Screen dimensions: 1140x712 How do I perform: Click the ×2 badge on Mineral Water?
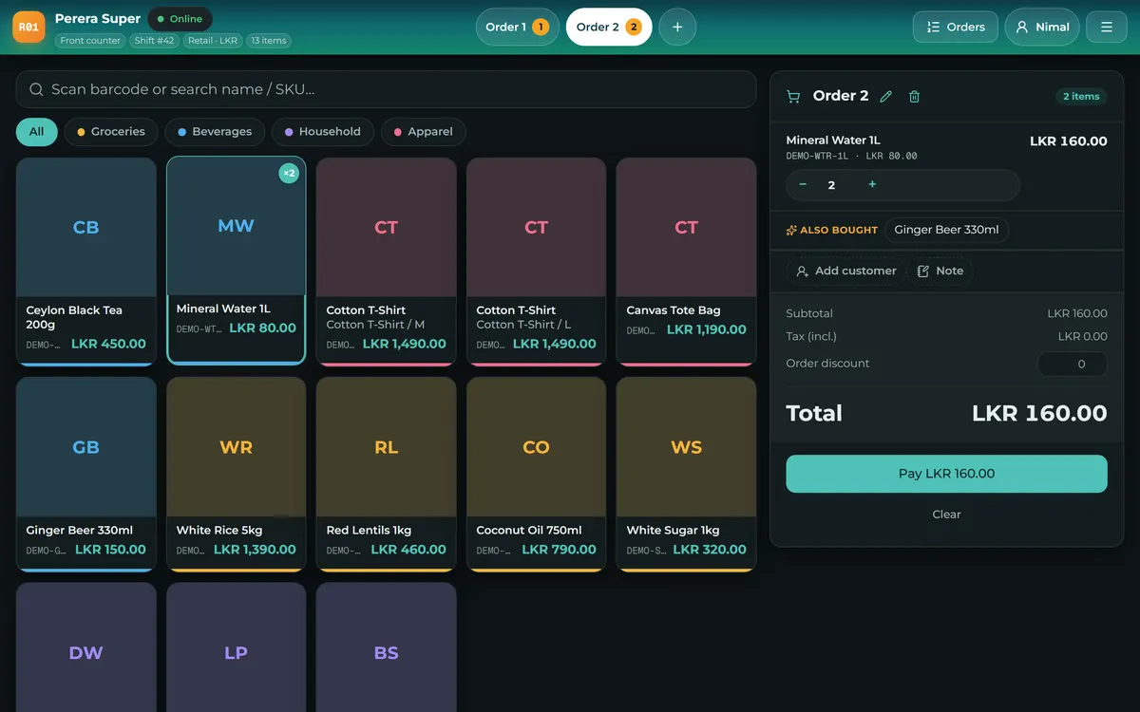289,173
